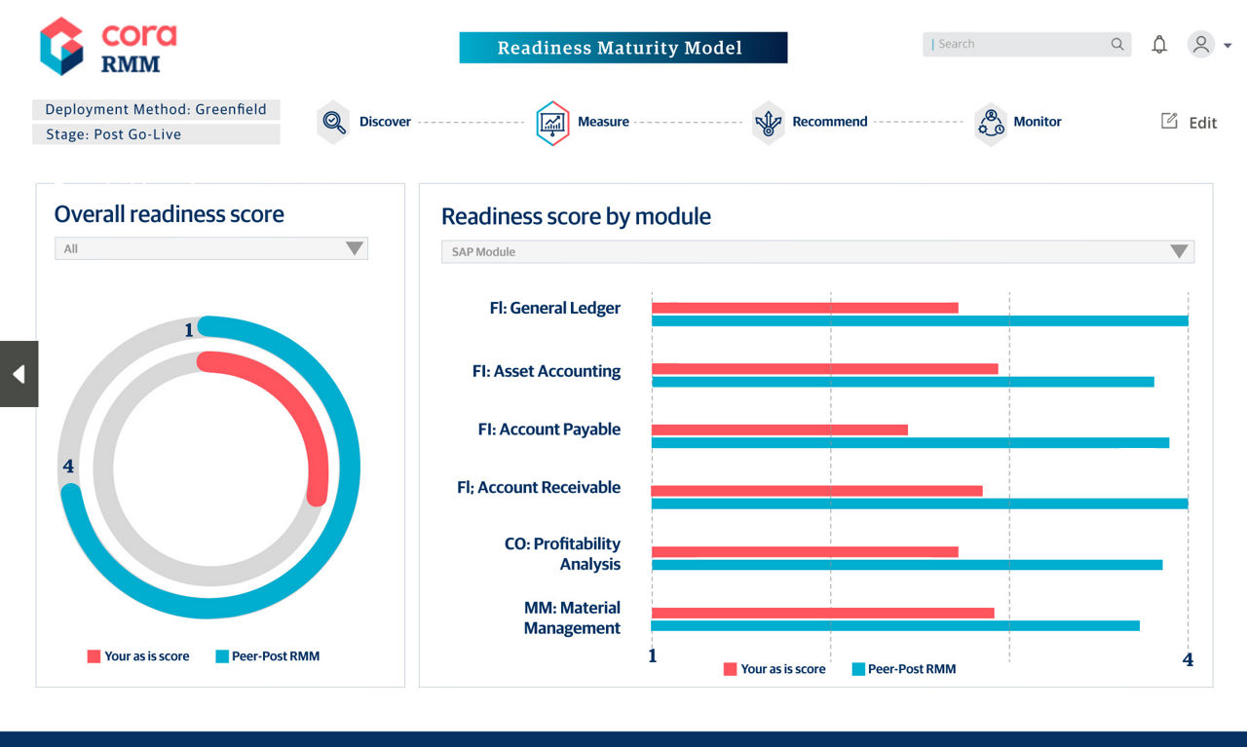Go to the Recommend tab label
1247x747 pixels.
[x=829, y=122]
